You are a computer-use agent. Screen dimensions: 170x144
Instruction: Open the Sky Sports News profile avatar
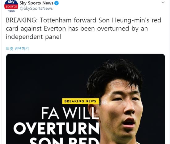tap(11, 6)
